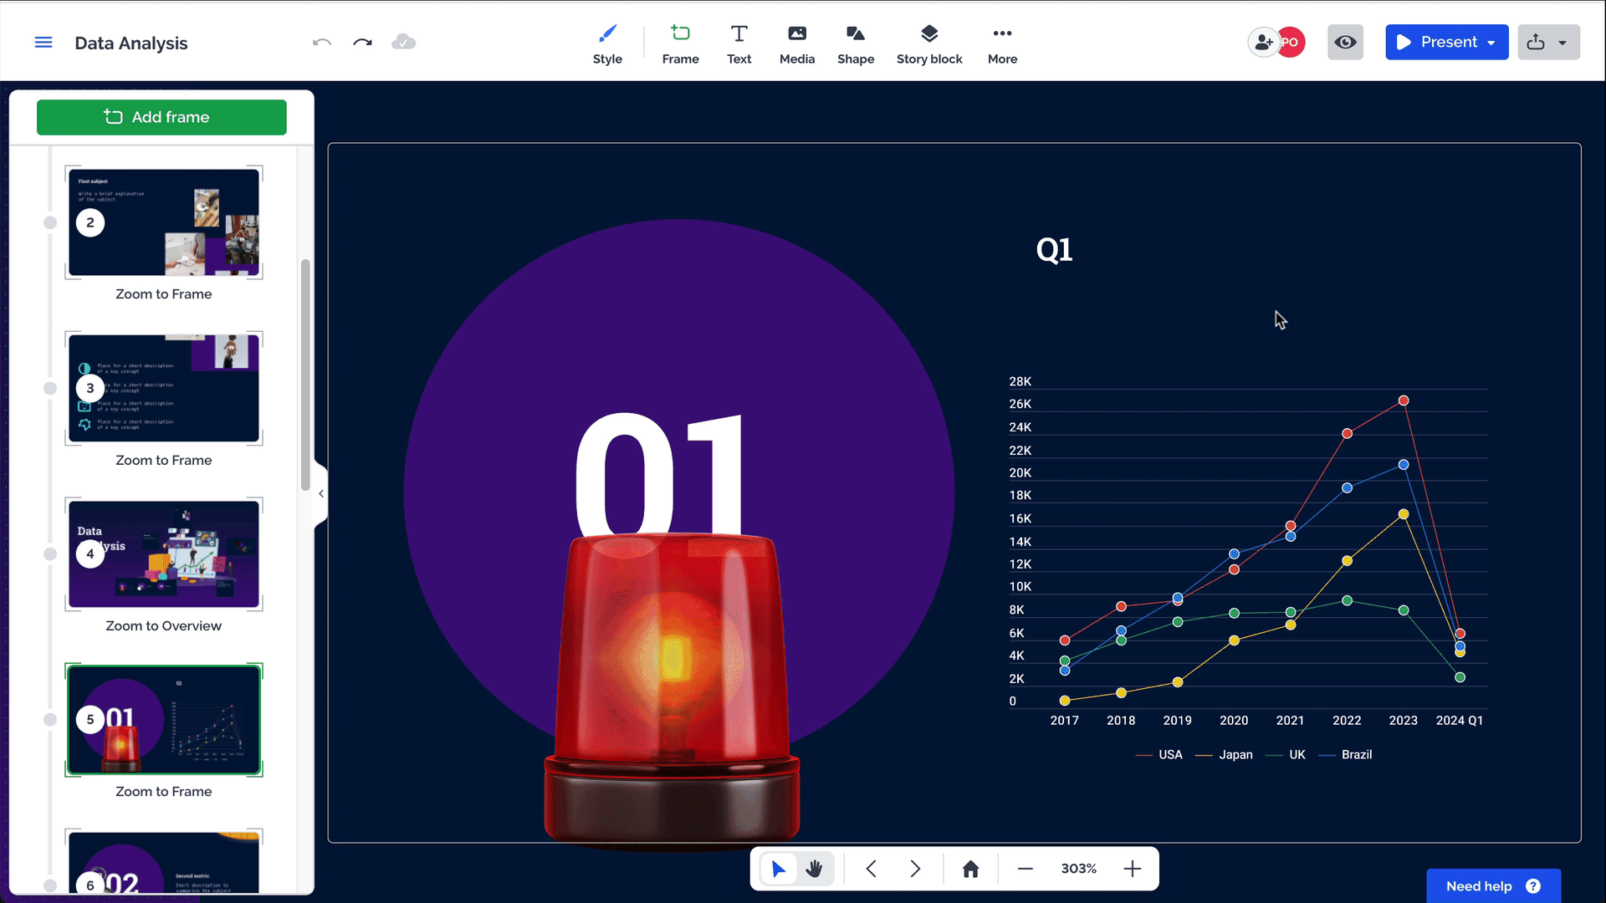Image resolution: width=1606 pixels, height=903 pixels.
Task: Start presentation with Present button
Action: (x=1438, y=42)
